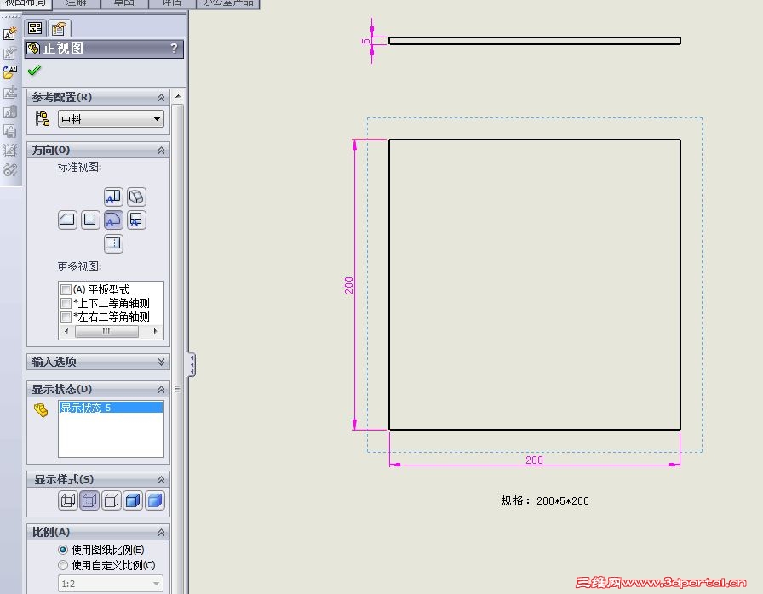Image resolution: width=763 pixels, height=594 pixels.
Task: Collapse the 参考配置(R) section
Action: tap(161, 98)
